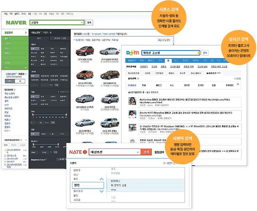Viewport: 257px width, 211px height.
Task: Click the Daum logo
Action: pos(132,53)
